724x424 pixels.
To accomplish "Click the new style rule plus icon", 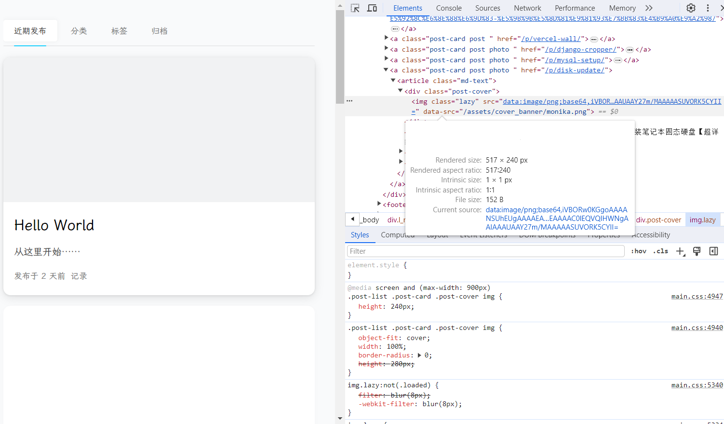I will [680, 251].
